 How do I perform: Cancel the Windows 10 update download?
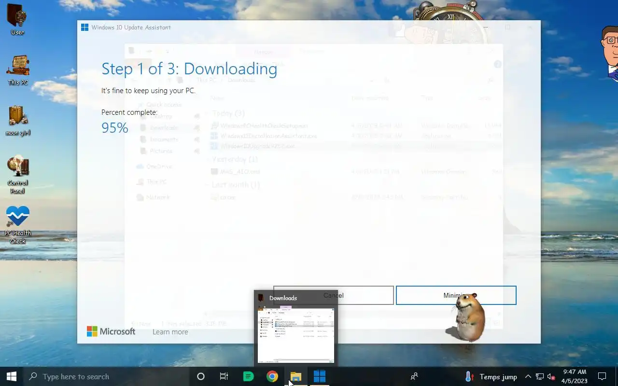tap(334, 295)
